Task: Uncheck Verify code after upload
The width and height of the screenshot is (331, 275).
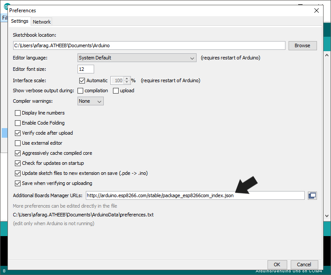Action: 18,133
